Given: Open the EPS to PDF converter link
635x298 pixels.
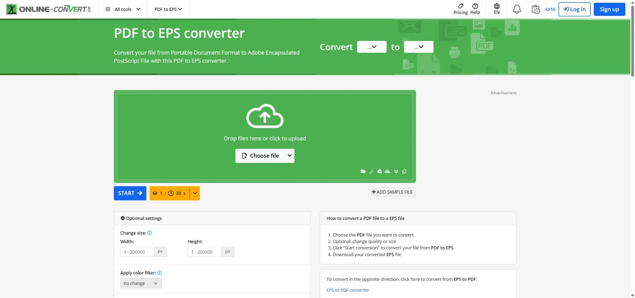Looking at the screenshot, I should (348, 290).
